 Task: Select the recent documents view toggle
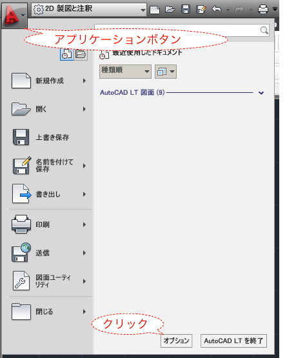(67, 54)
